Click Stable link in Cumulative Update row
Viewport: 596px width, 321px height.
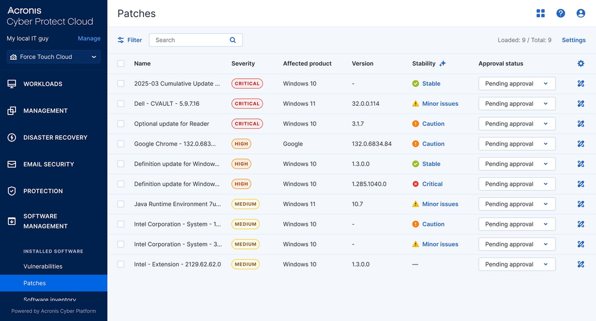(x=432, y=84)
